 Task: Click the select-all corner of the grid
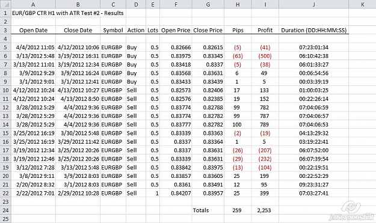5,4
